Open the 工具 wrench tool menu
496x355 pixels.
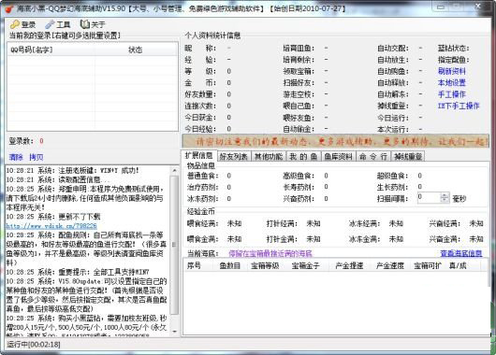(x=50, y=24)
